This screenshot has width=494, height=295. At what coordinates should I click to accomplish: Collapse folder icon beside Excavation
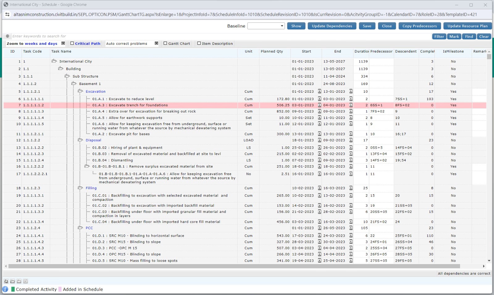click(x=81, y=91)
